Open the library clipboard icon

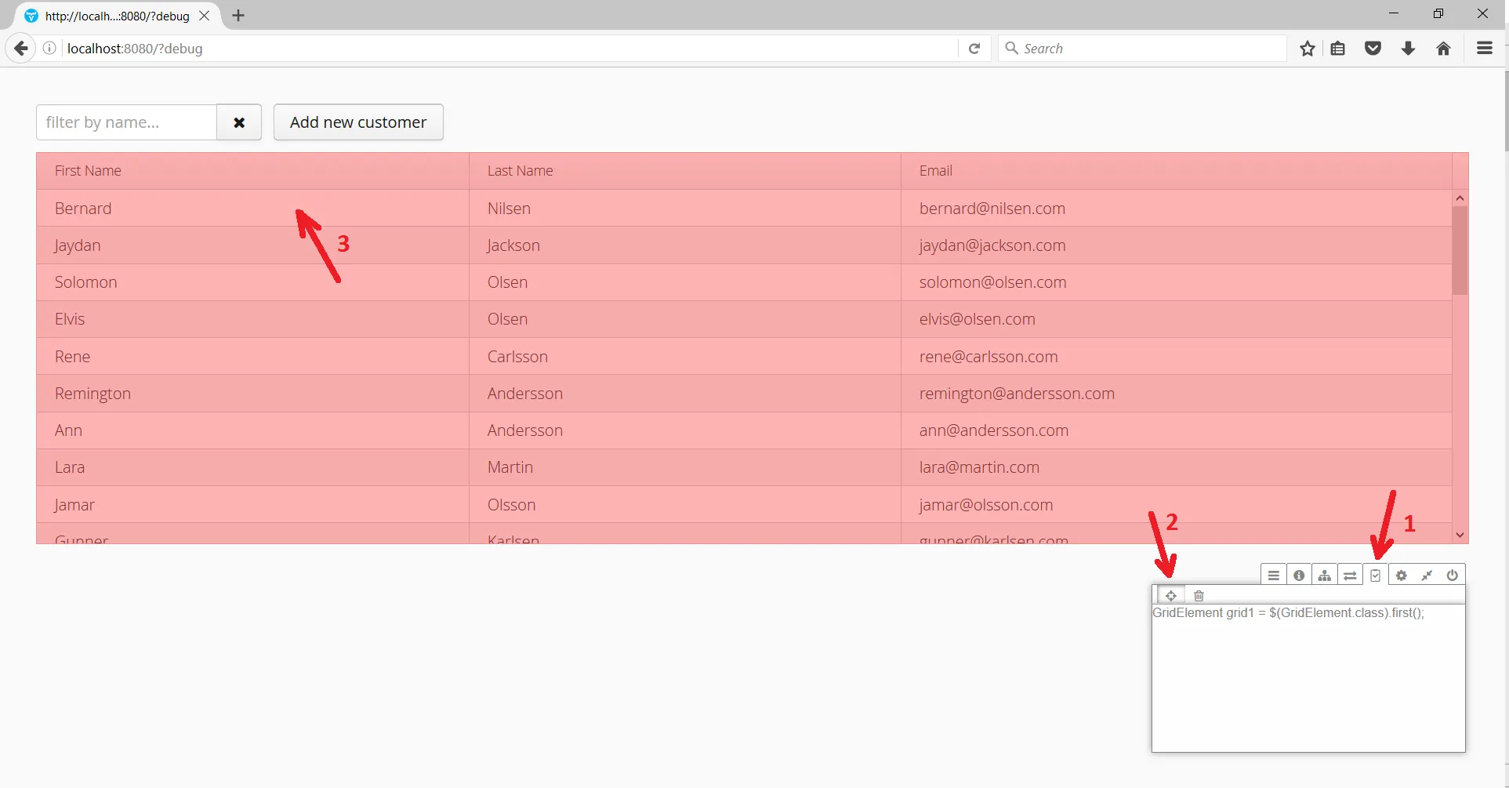pyautogui.click(x=1337, y=48)
